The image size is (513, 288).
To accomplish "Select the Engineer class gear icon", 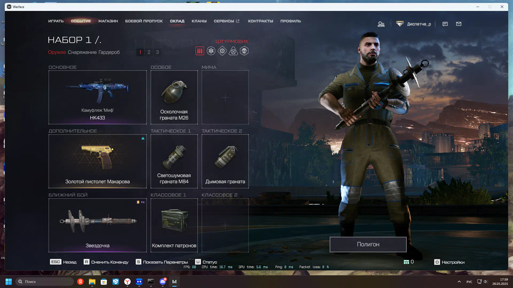I will pyautogui.click(x=222, y=51).
